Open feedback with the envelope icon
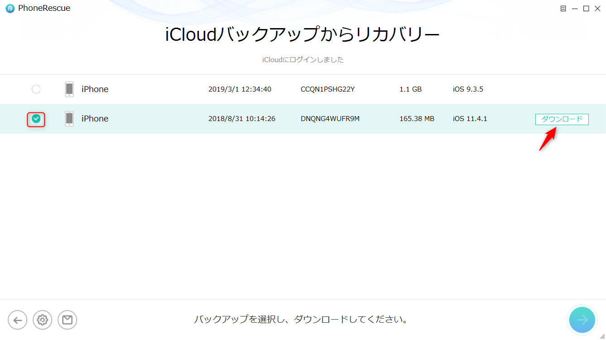 (x=67, y=320)
